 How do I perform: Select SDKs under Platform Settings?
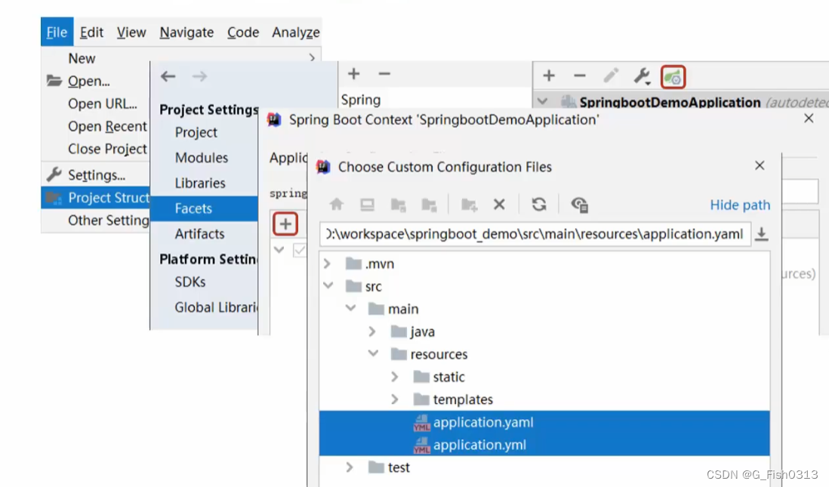tap(190, 282)
